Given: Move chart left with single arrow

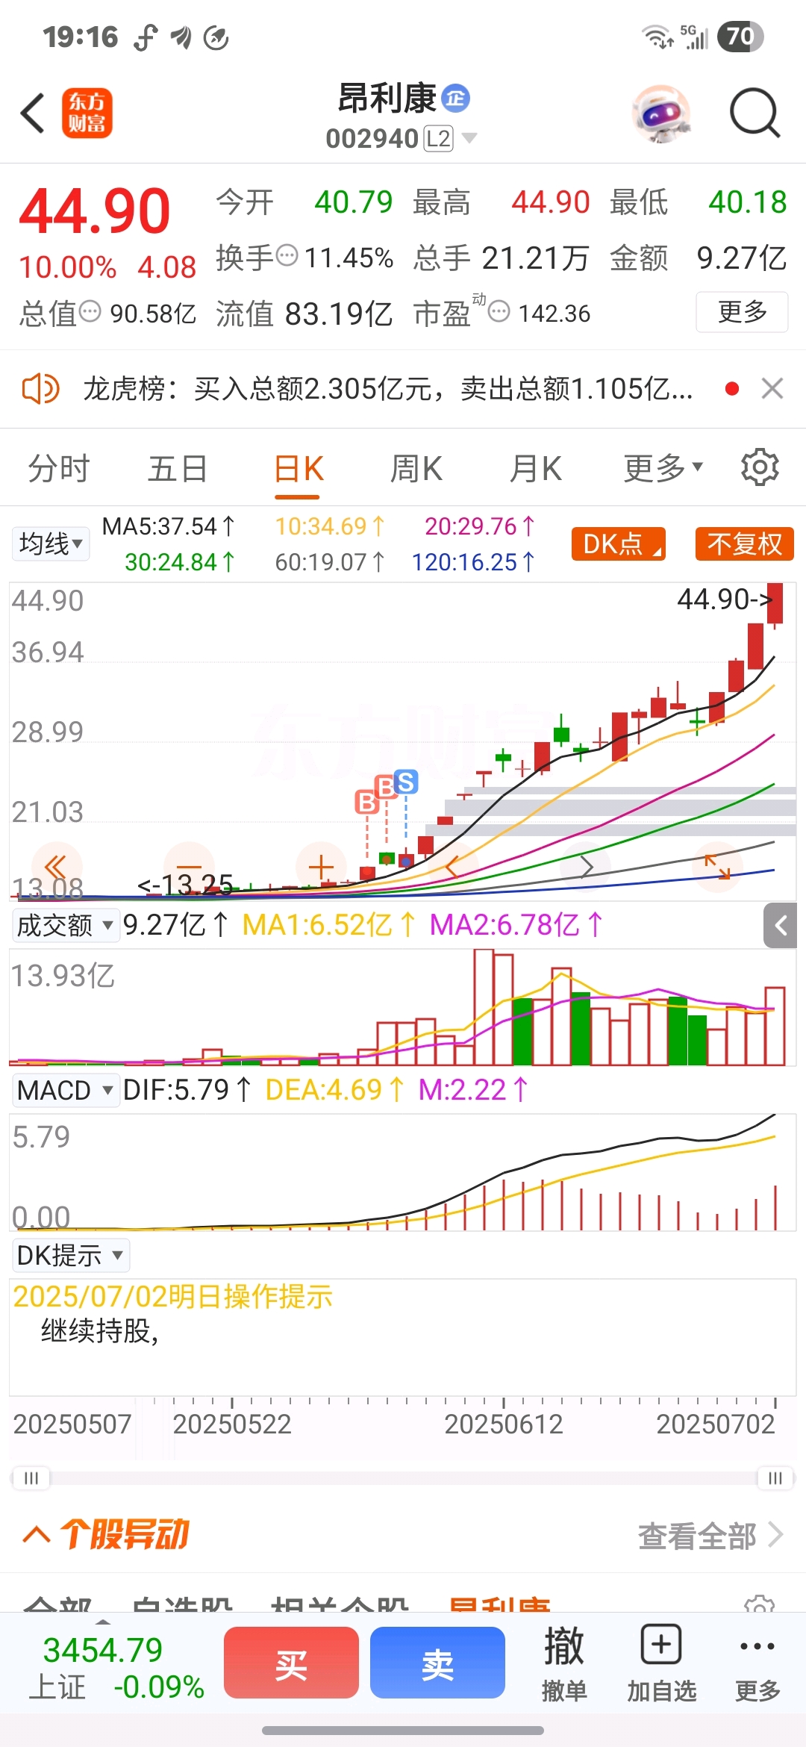Looking at the screenshot, I should point(452,867).
